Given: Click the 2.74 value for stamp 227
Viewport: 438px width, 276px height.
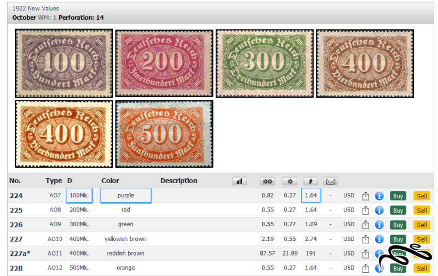Looking at the screenshot, I should (310, 239).
